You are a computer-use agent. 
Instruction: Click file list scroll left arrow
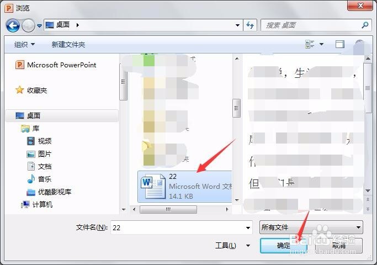[134, 209]
